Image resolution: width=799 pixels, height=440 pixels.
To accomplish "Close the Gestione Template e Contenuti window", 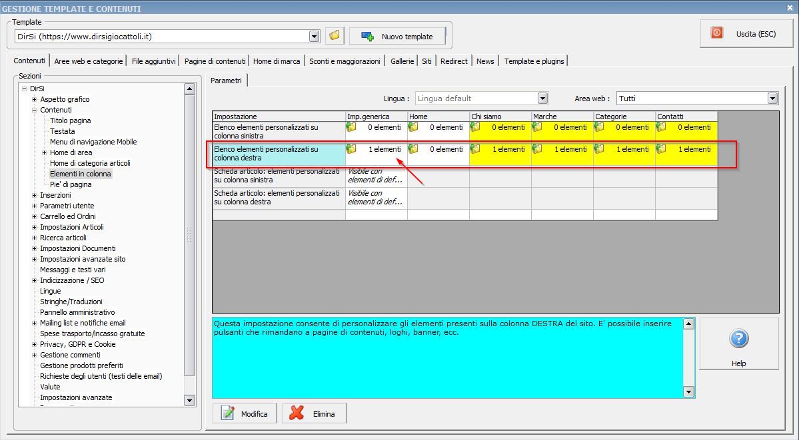I will click(790, 7).
